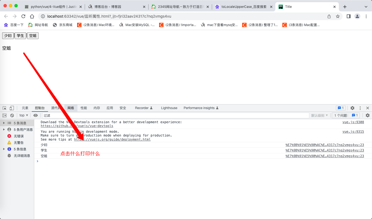Screen dimensions: 372x219
Task: Create a live expression with eye icon
Action: pyautogui.click(x=36, y=115)
